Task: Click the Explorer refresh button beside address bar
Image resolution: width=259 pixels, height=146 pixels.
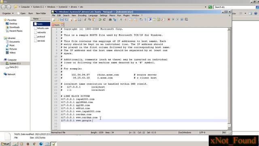Action: 210,7
